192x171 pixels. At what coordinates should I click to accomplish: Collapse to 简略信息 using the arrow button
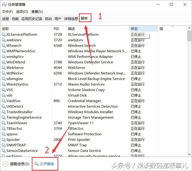tap(5, 164)
